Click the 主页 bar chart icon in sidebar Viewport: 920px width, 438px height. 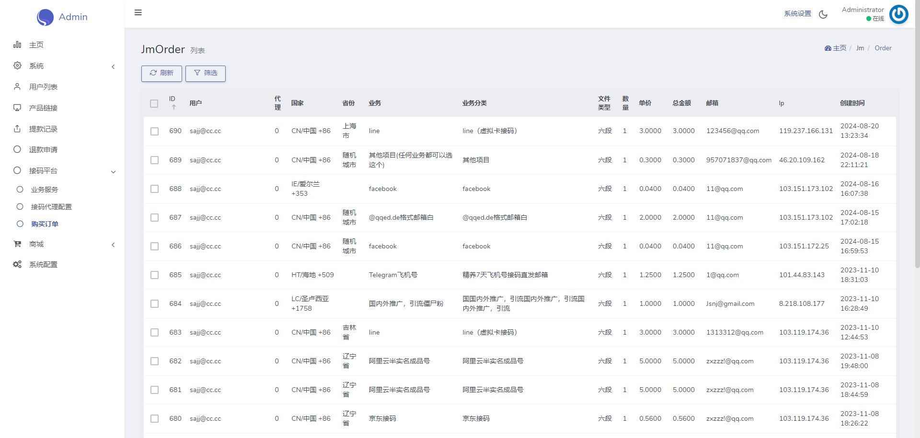(x=17, y=45)
